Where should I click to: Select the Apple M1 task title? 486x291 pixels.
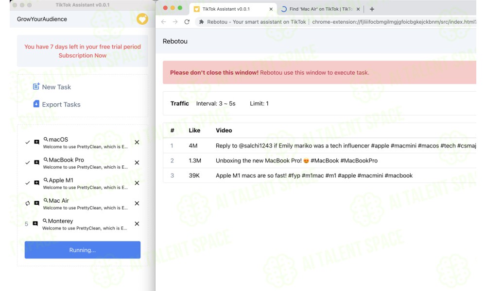61,180
